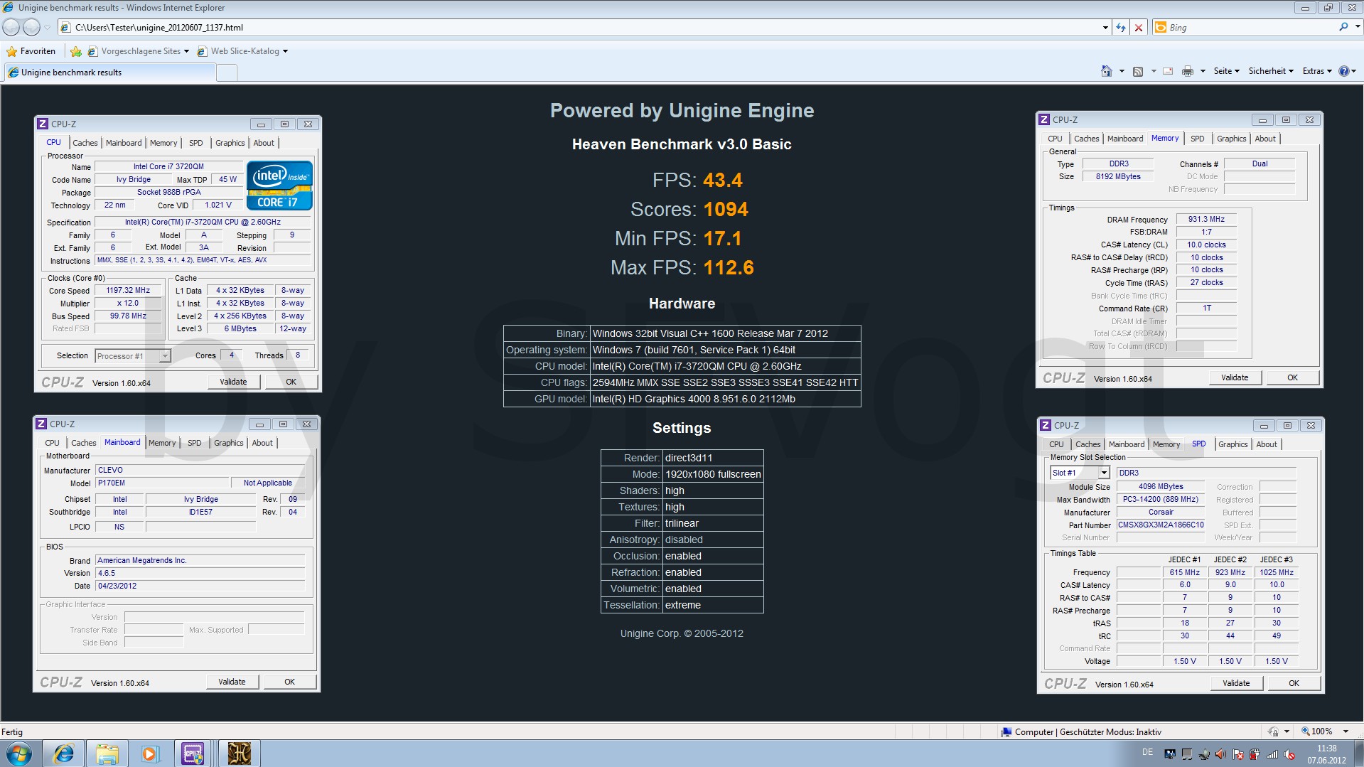Select Memory tab in top-right CPU-Z window

click(1165, 138)
